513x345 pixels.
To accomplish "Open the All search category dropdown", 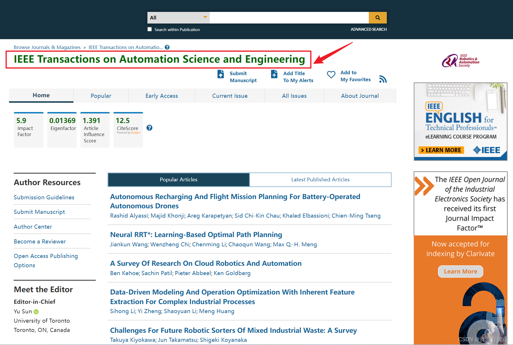I will pyautogui.click(x=178, y=18).
